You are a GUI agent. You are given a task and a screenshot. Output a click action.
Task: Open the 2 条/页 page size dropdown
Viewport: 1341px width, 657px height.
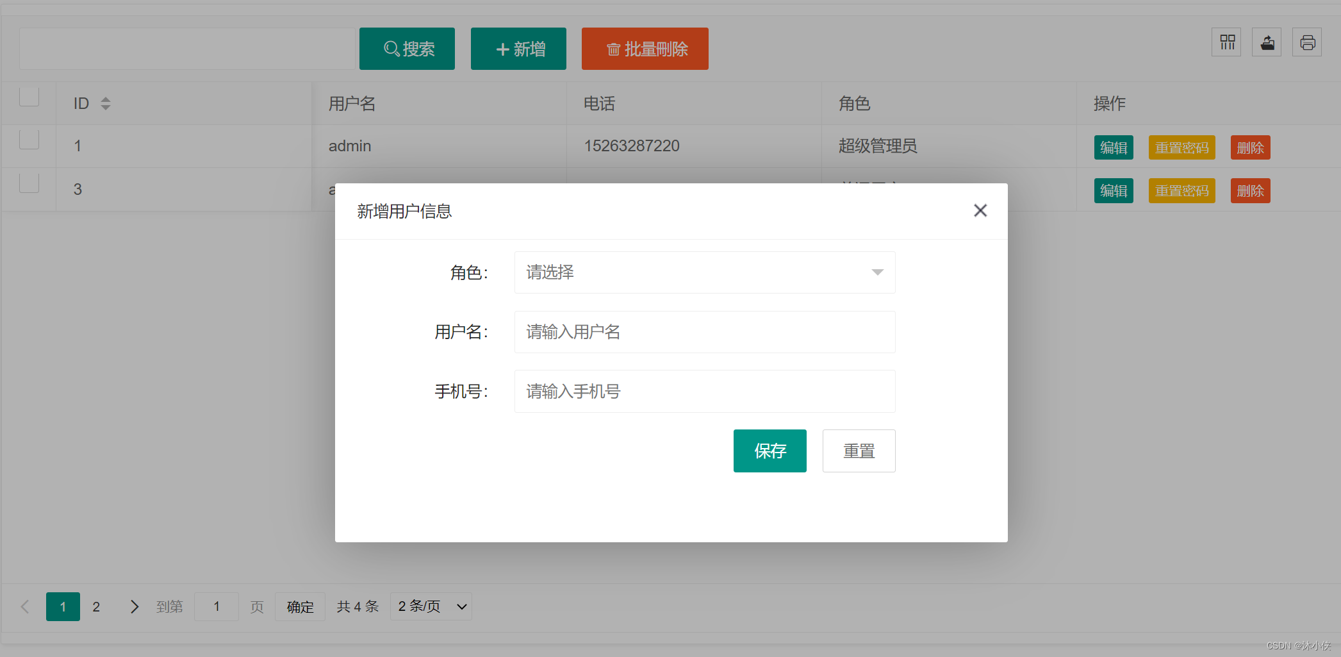click(x=431, y=606)
